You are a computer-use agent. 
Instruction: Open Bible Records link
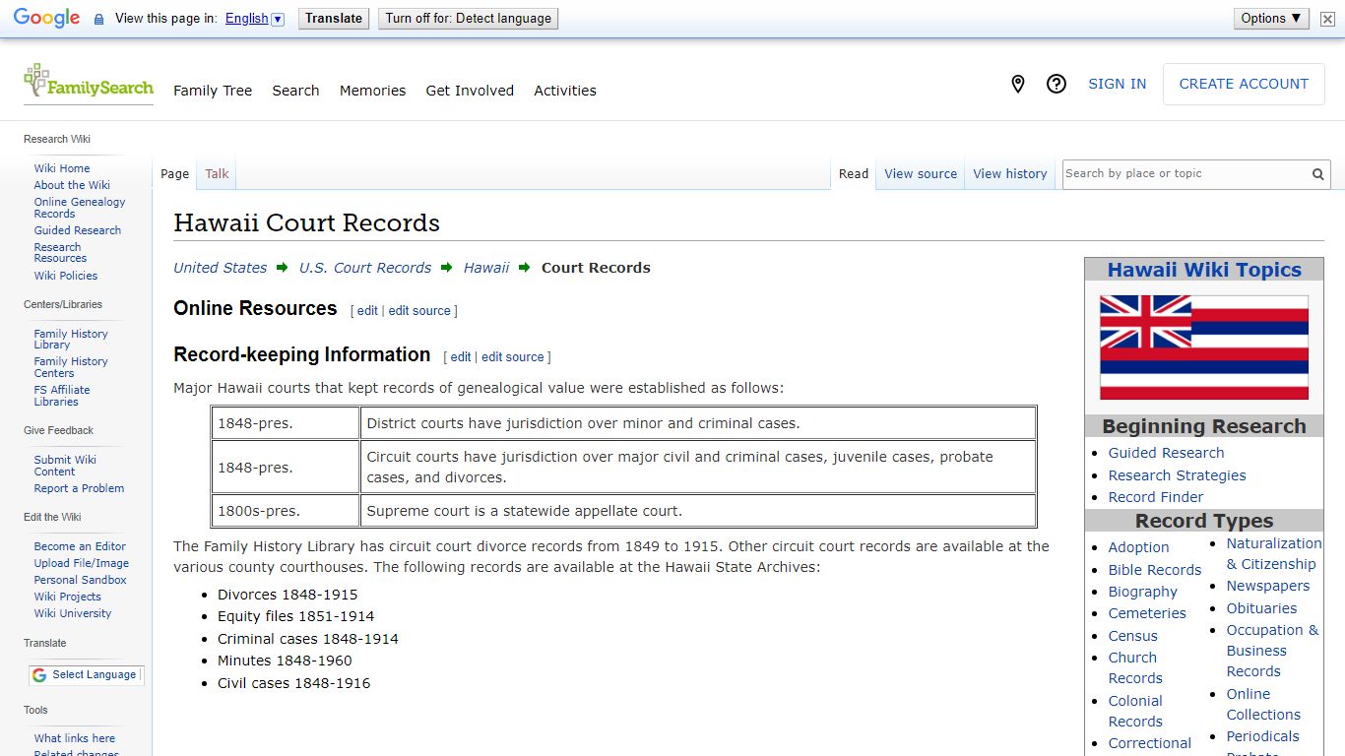coord(1155,570)
